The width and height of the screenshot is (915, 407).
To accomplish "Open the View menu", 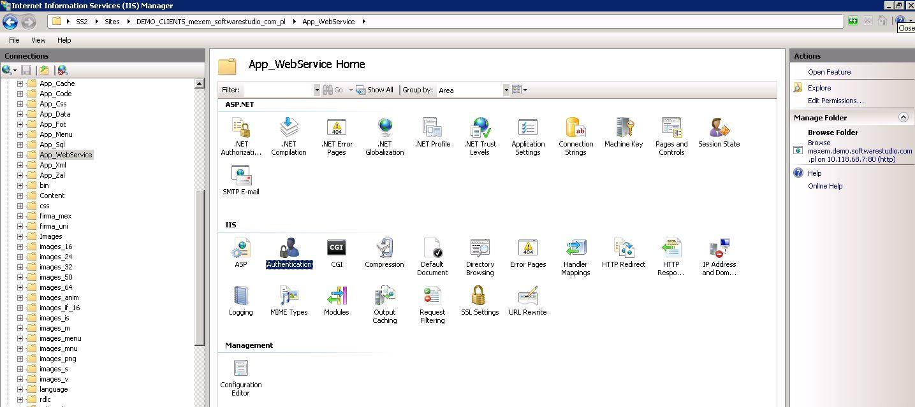I will pos(38,39).
